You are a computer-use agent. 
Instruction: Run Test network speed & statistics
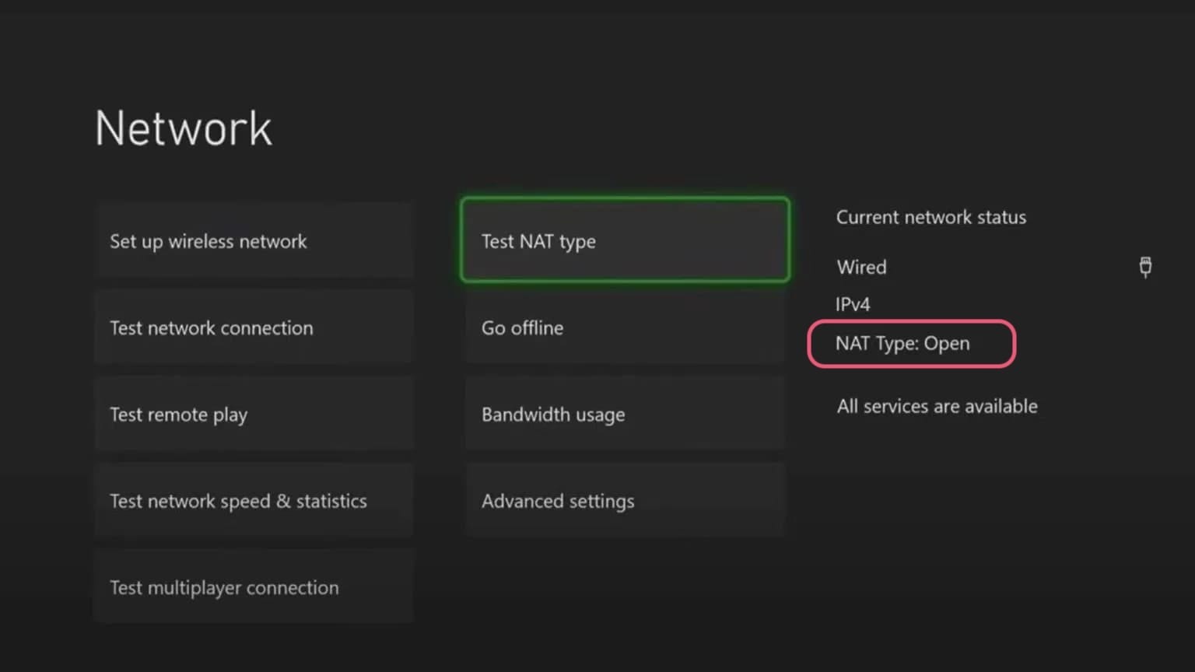pyautogui.click(x=253, y=501)
